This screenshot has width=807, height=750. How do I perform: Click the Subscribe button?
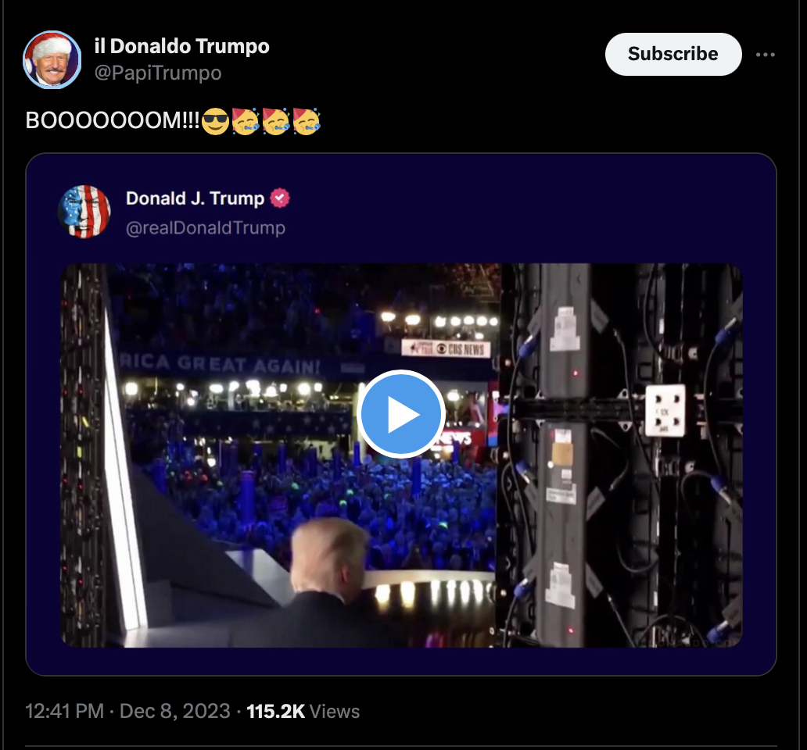pos(673,54)
